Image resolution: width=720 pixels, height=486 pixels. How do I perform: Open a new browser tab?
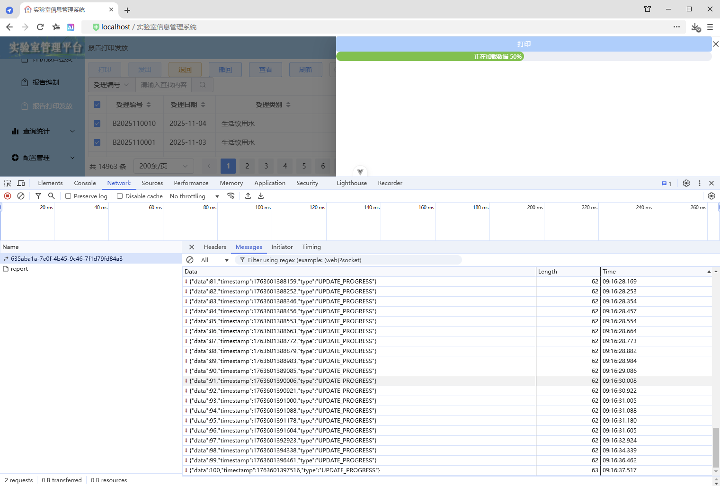127,10
